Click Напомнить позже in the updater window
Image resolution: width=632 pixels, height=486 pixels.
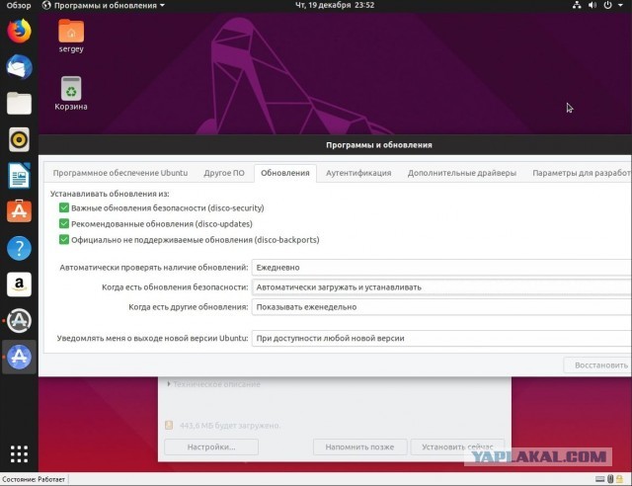359,446
